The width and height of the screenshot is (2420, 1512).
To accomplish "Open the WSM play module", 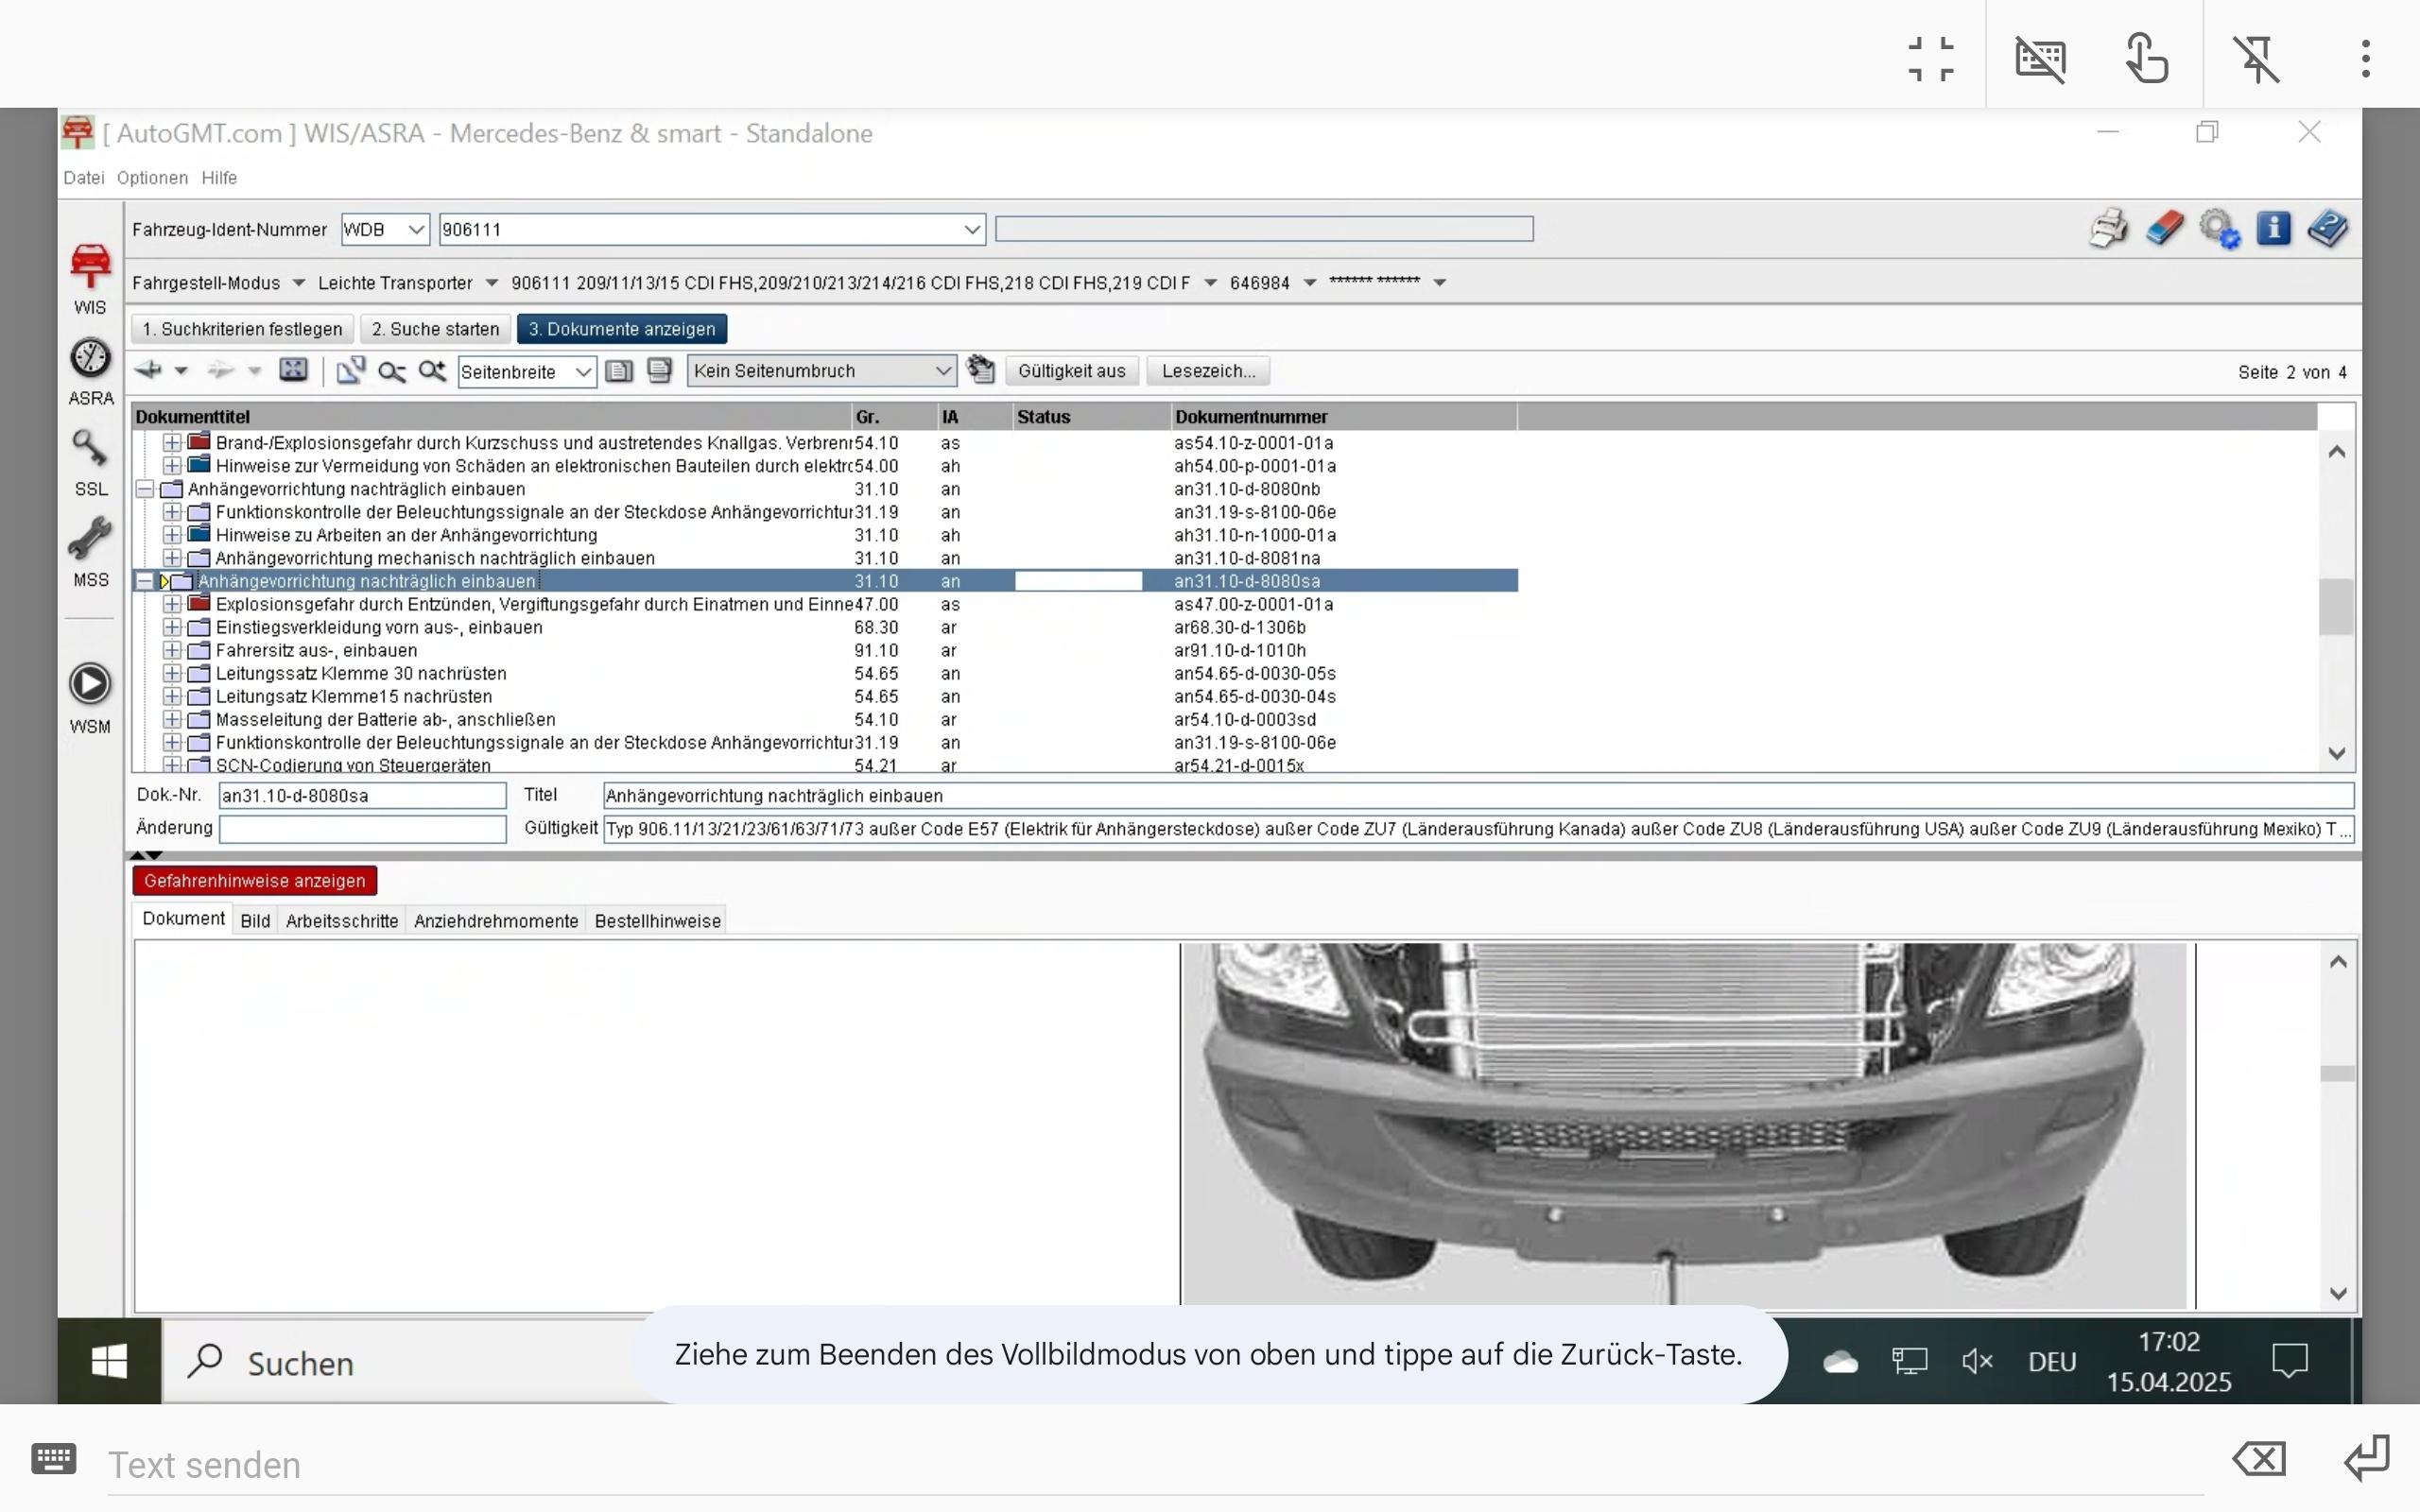I will [x=90, y=698].
